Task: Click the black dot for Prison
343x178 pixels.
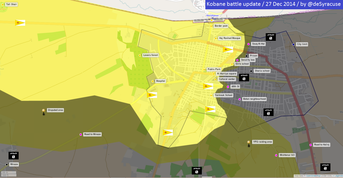Action: click(246, 56)
